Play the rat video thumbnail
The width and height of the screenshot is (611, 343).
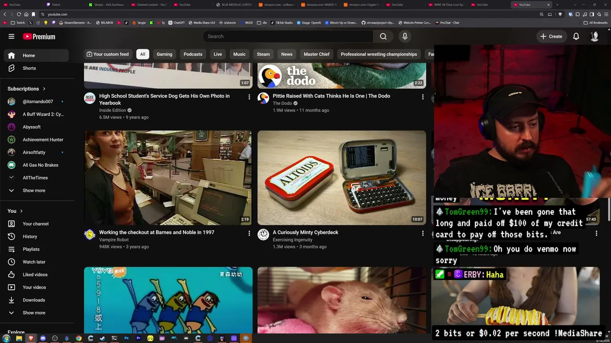coord(342,300)
